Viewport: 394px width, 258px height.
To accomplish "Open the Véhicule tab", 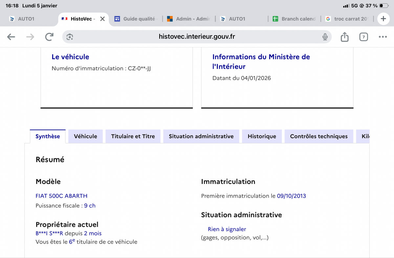I will [x=85, y=137].
